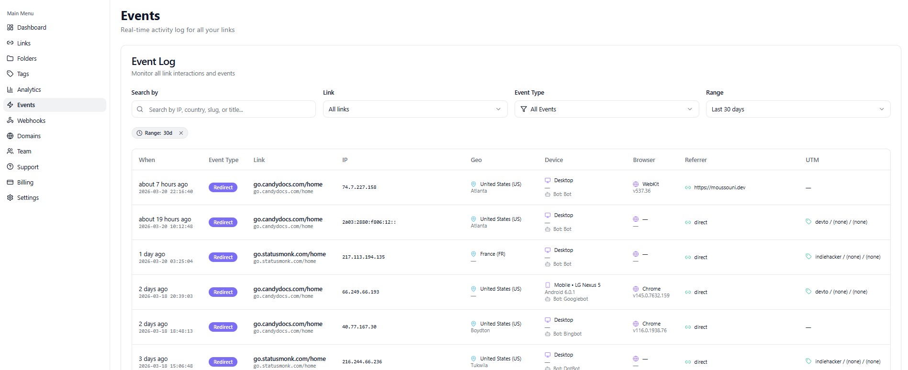
Task: Click the Support help icon
Action: tap(10, 167)
